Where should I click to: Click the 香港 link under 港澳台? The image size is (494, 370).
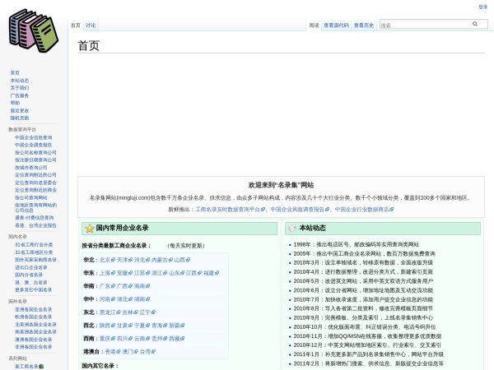[110, 351]
